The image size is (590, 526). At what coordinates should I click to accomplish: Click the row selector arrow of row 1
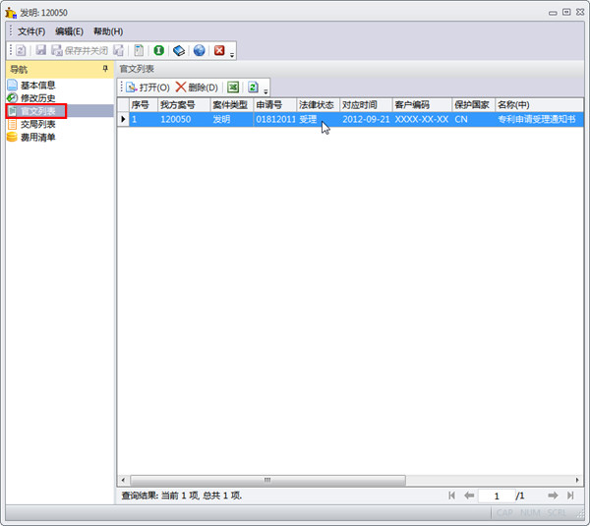123,119
